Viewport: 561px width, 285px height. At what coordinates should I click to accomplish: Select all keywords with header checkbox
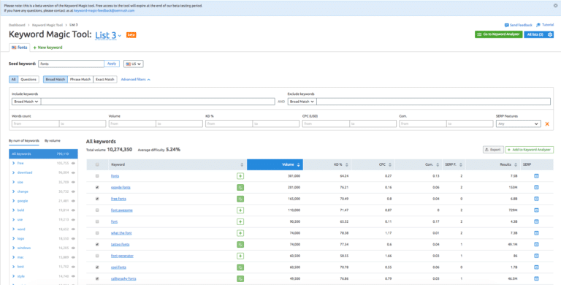point(97,164)
